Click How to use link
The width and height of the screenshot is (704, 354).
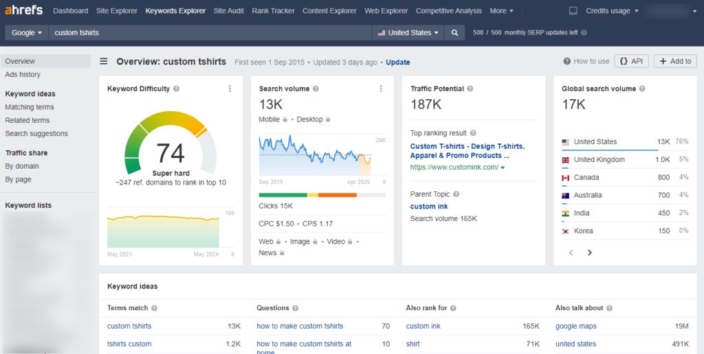tap(586, 61)
